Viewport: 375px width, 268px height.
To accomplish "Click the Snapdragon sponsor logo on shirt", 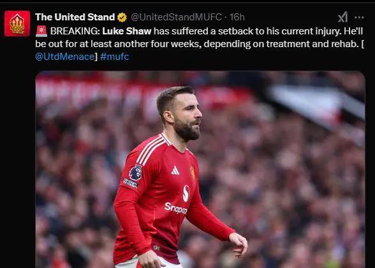I will click(176, 208).
